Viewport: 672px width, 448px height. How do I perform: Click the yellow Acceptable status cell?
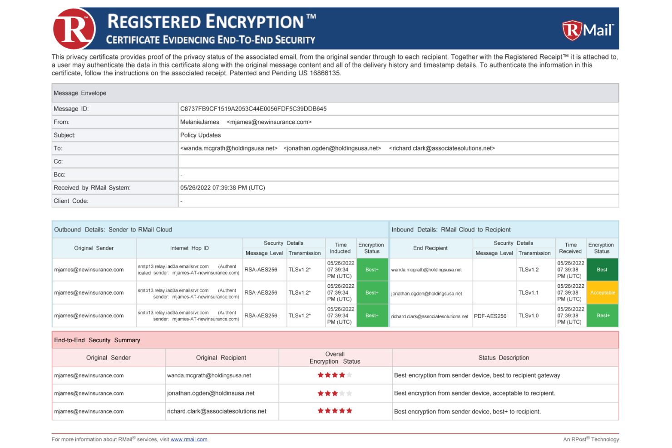click(x=602, y=293)
